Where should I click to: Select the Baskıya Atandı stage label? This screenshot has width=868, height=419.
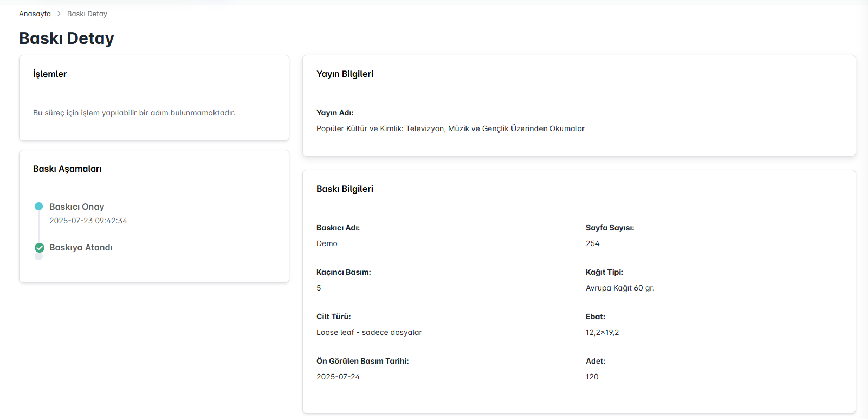[81, 248]
